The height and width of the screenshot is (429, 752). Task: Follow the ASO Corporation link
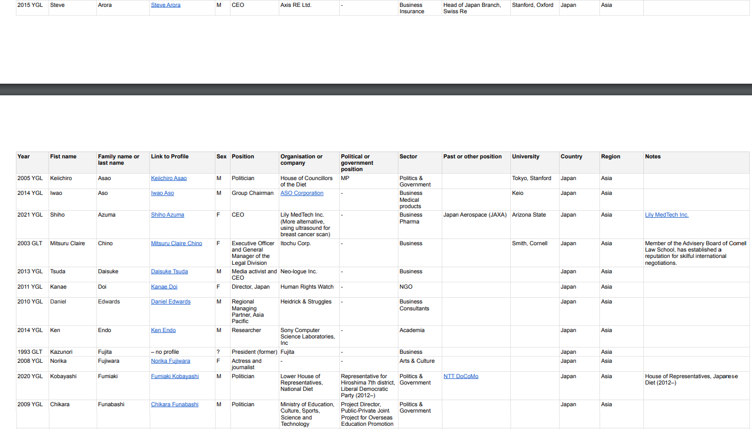302,193
